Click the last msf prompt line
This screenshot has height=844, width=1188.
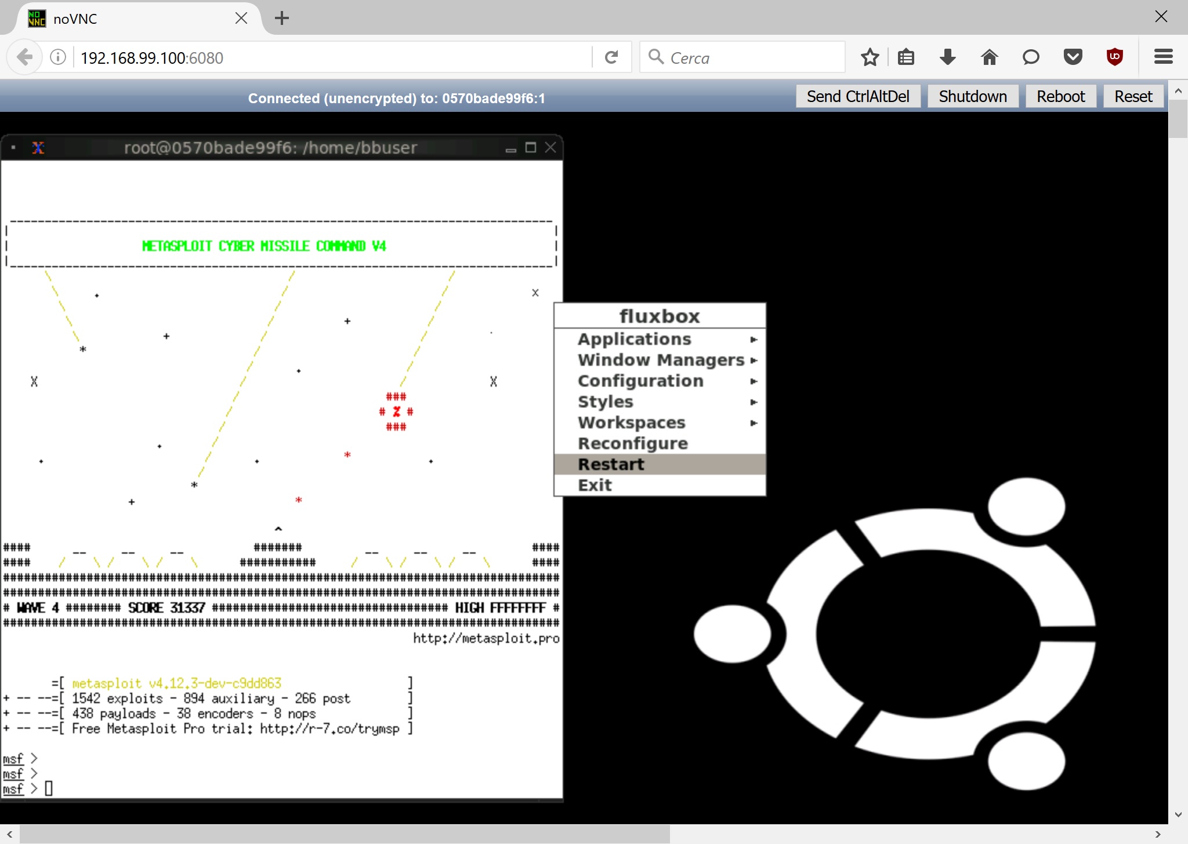pyautogui.click(x=27, y=789)
